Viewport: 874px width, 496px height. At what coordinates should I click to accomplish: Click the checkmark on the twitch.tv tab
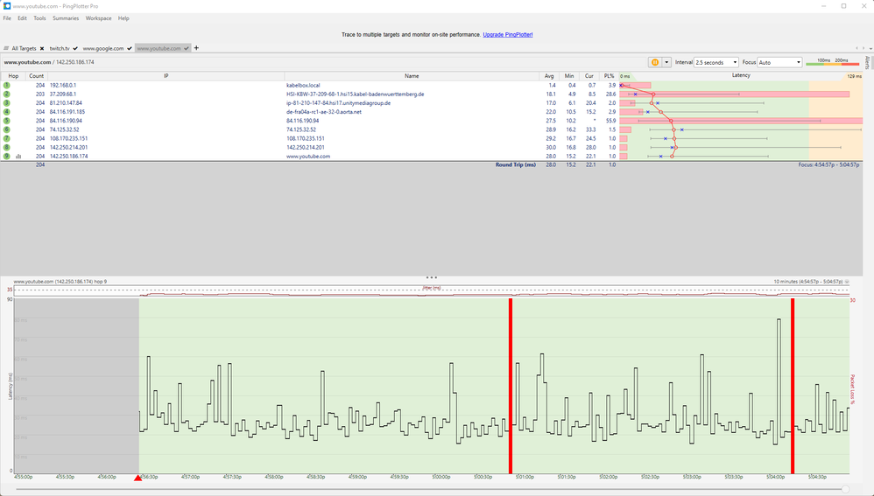tap(75, 48)
